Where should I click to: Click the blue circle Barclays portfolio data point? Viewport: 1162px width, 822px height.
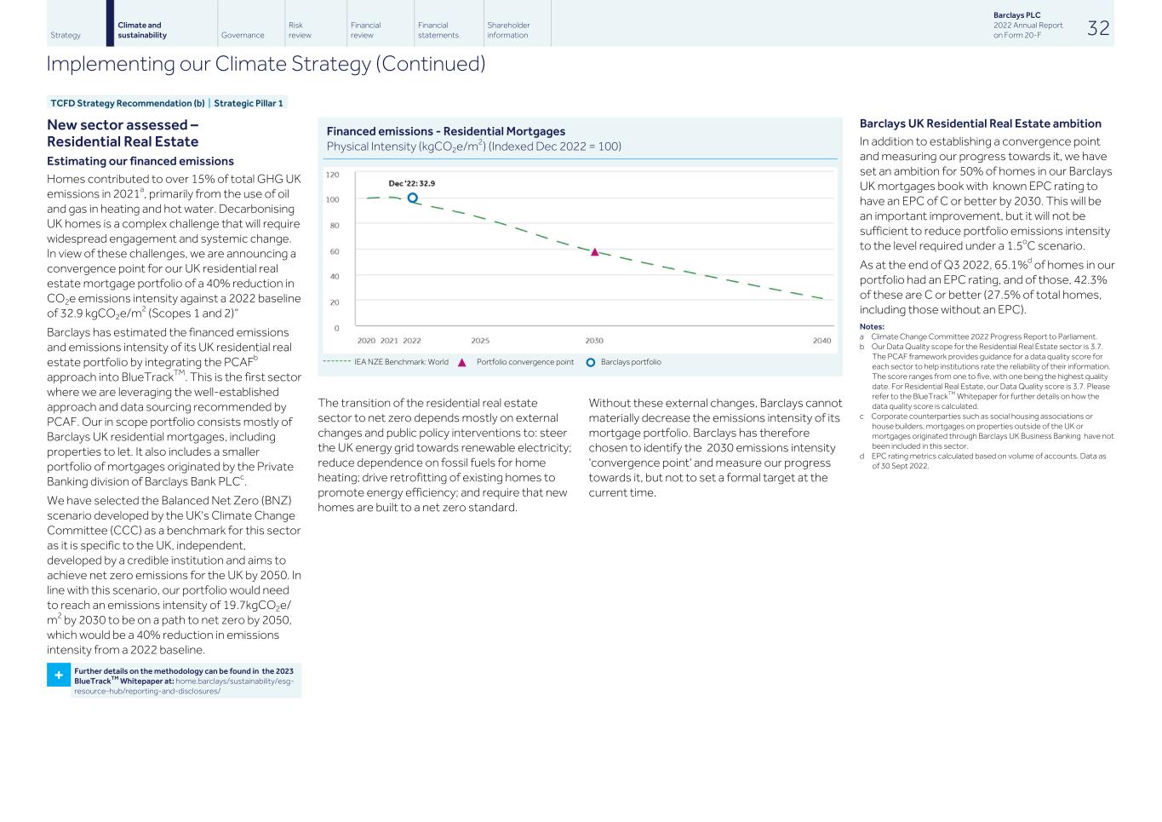pyautogui.click(x=413, y=198)
